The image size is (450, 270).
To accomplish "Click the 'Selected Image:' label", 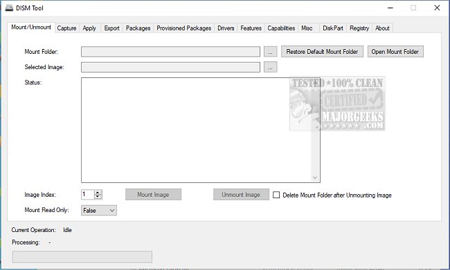I will [x=44, y=67].
